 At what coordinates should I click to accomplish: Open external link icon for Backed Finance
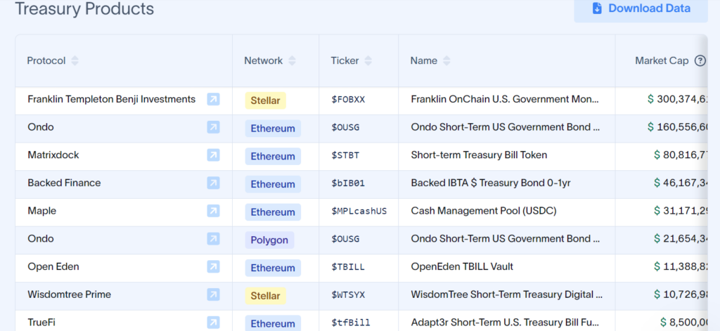tap(213, 183)
